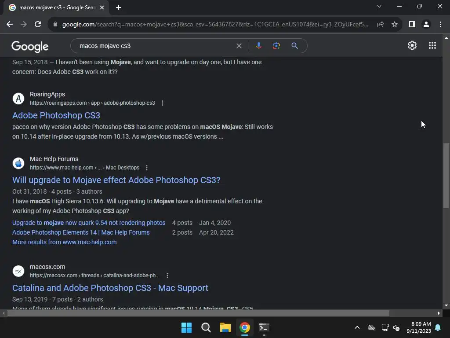Viewport: 450px width, 338px height.
Task: Open Google apps grid
Action: pos(432,45)
